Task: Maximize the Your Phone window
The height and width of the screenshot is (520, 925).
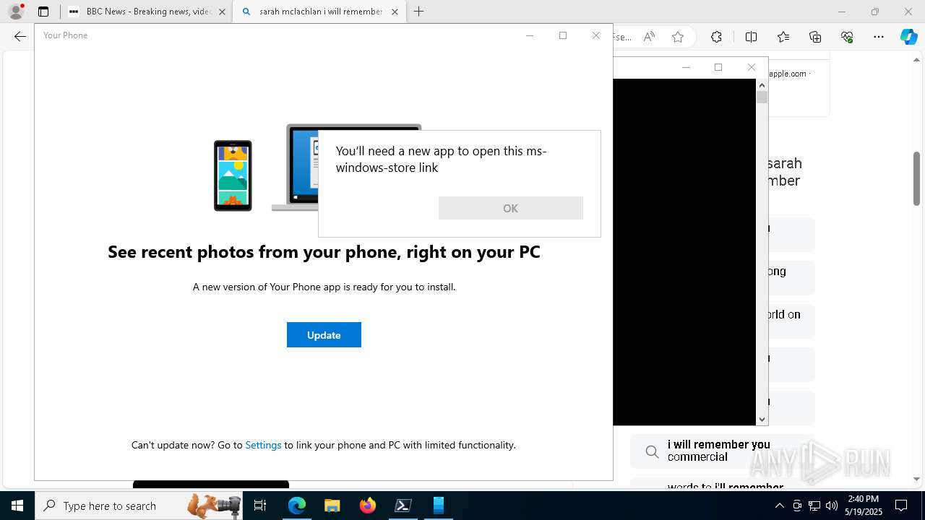Action: [x=563, y=35]
